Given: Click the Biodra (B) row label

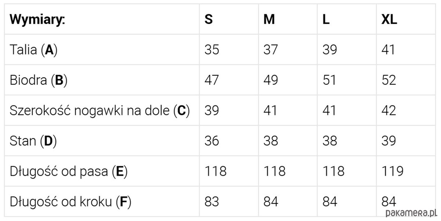Looking at the screenshot, I should tap(39, 80).
